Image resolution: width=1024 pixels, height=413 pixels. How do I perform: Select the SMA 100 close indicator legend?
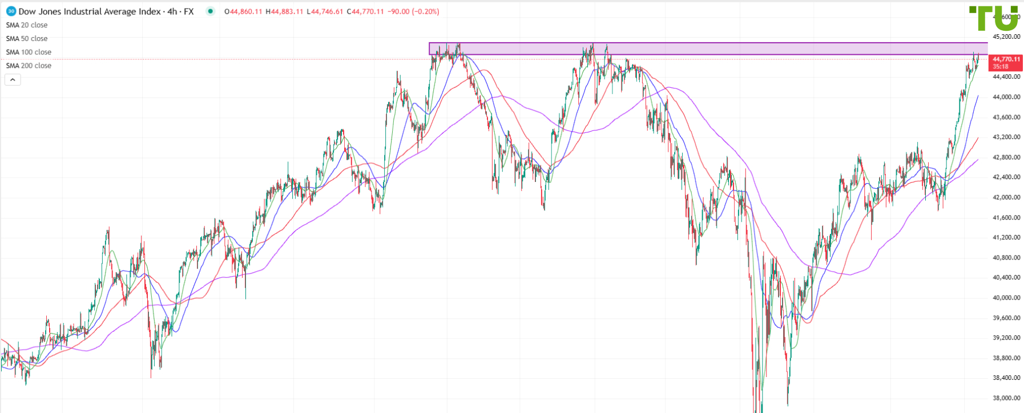click(x=29, y=52)
